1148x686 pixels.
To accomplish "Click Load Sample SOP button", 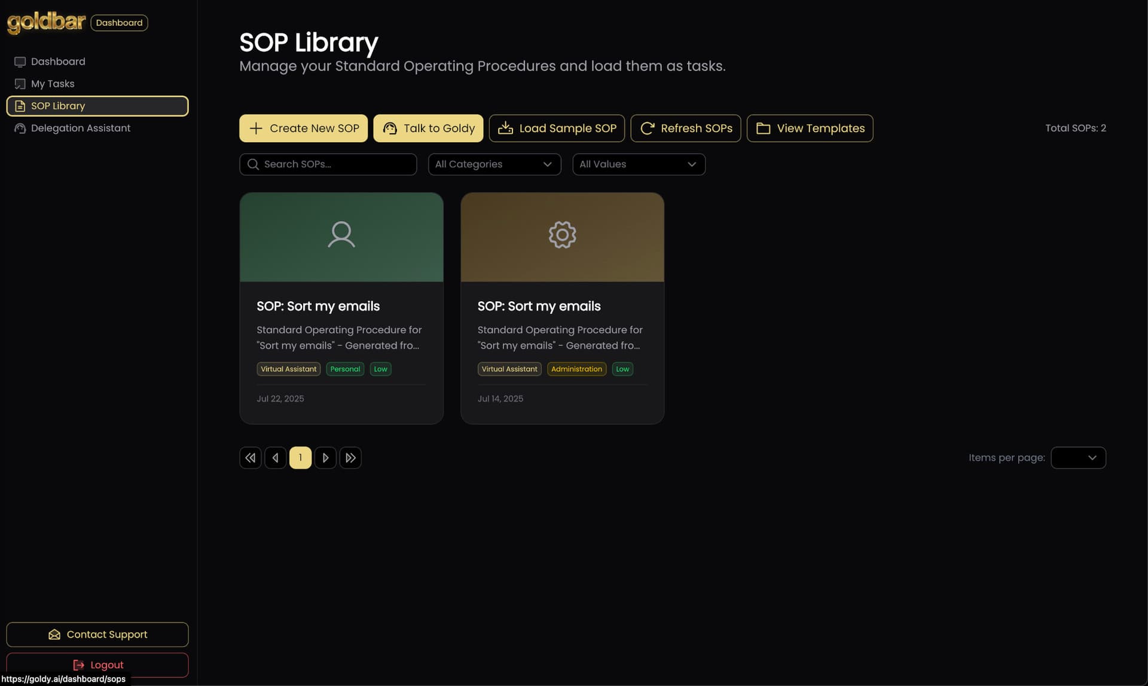I will (x=556, y=128).
